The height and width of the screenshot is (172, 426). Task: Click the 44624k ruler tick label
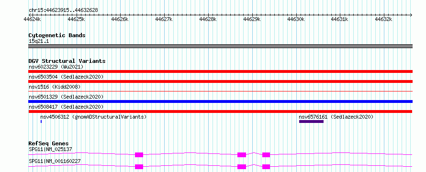click(33, 19)
